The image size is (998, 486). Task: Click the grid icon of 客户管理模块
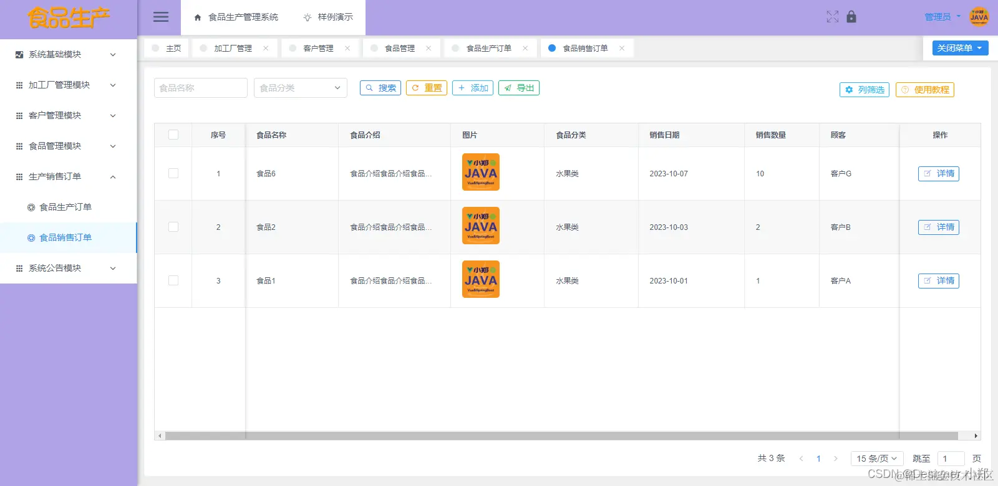tap(19, 116)
